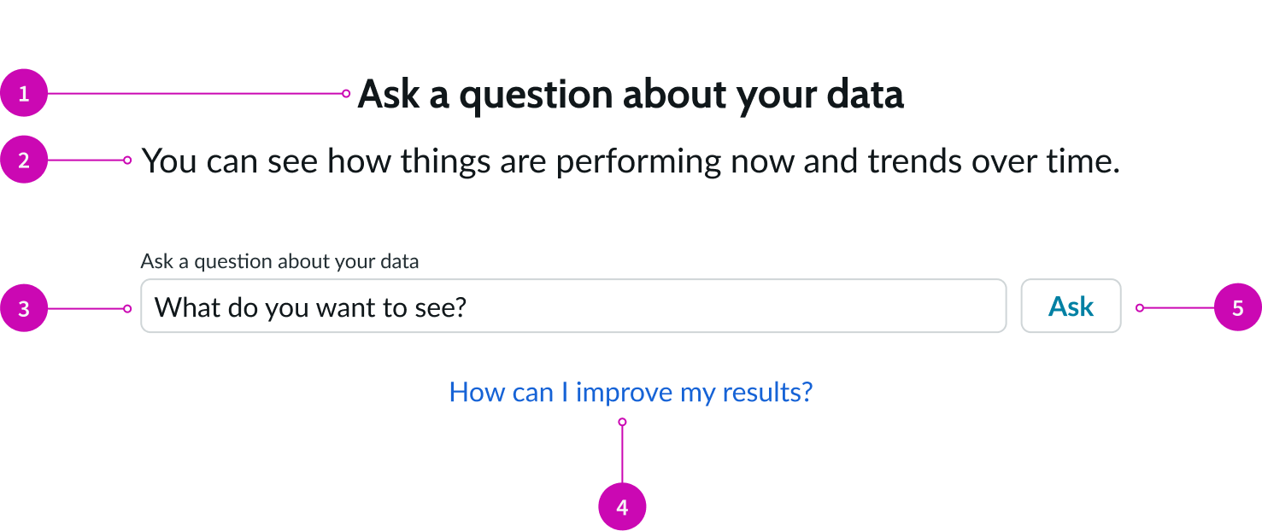Open the 'How can I improve my results?' link

pos(630,391)
